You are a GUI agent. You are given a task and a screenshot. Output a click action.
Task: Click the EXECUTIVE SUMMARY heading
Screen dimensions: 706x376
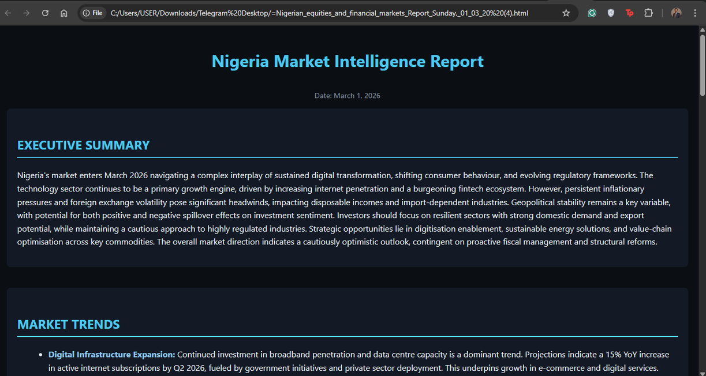tap(84, 145)
